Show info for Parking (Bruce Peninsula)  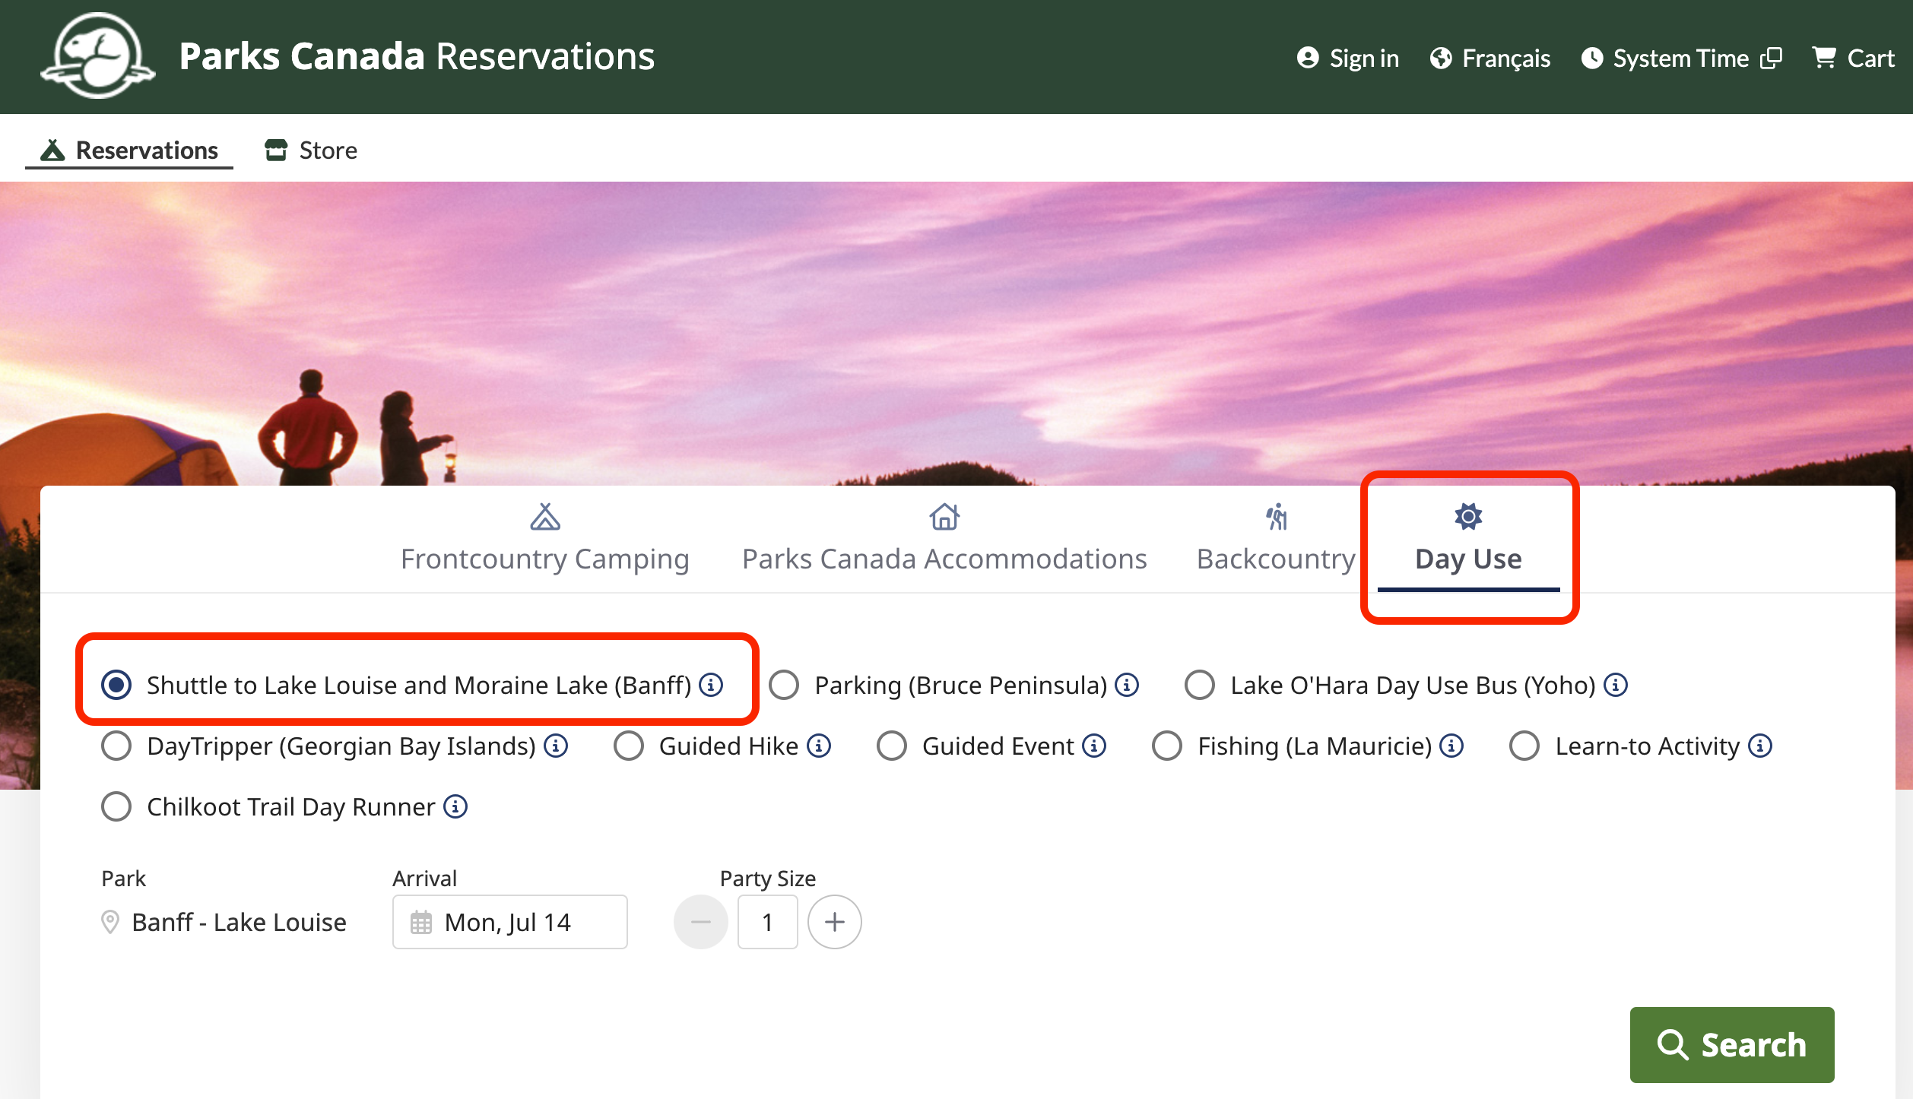[1127, 684]
